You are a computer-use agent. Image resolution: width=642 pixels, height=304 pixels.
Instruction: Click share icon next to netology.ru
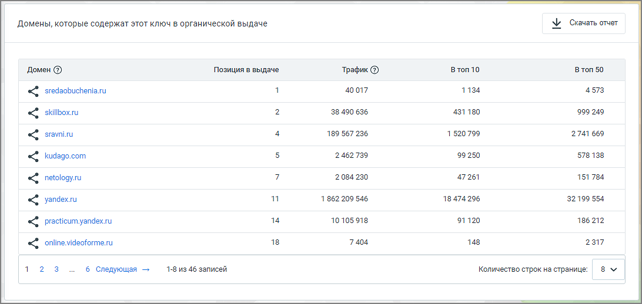click(x=33, y=178)
